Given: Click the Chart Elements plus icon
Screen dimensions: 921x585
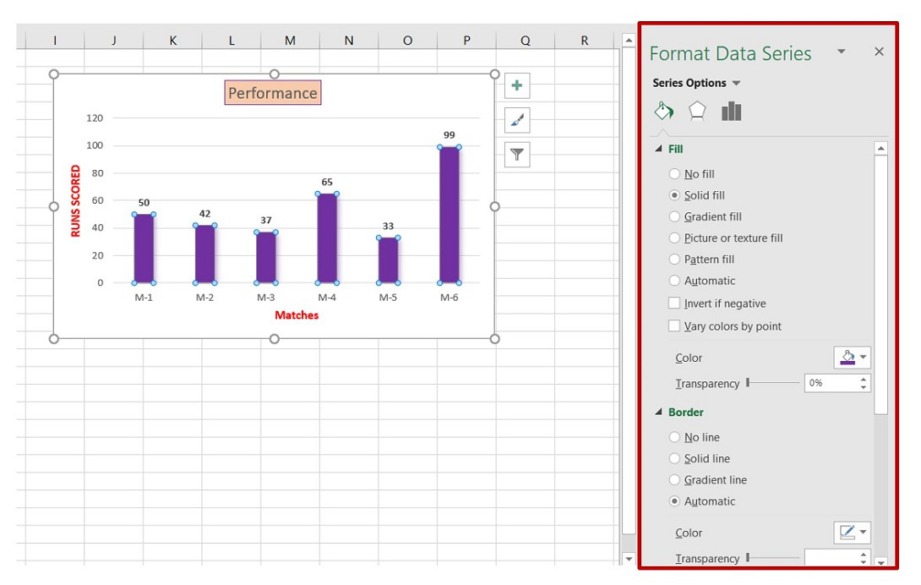Looking at the screenshot, I should tap(517, 86).
